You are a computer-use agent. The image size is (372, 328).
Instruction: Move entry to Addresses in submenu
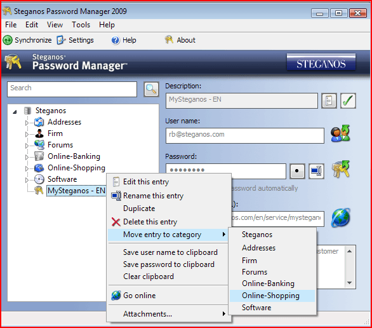coord(272,248)
